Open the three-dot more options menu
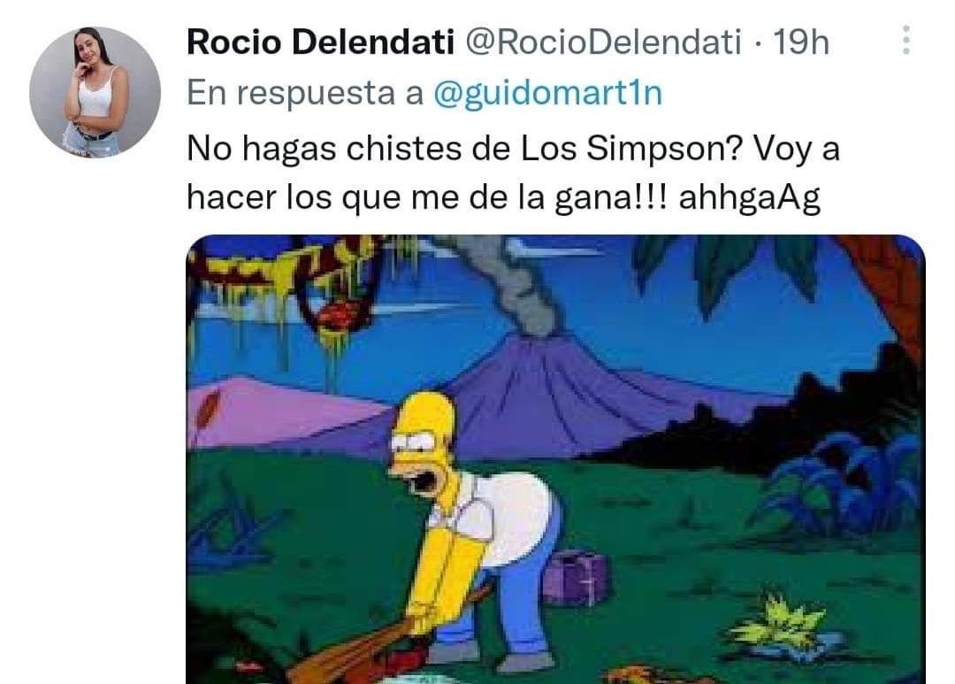 (x=905, y=40)
